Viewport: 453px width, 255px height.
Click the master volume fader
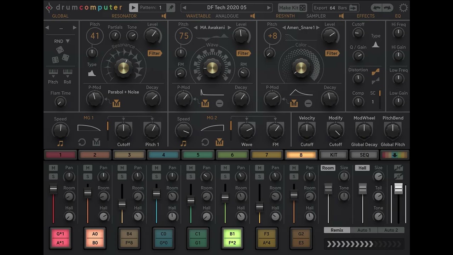[x=398, y=188]
